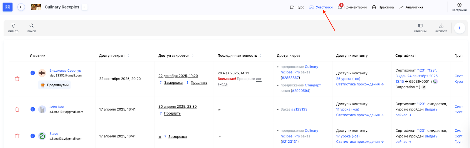Click Продлить link for John Doe
Screen dimensions: 470x148
pos(172,113)
